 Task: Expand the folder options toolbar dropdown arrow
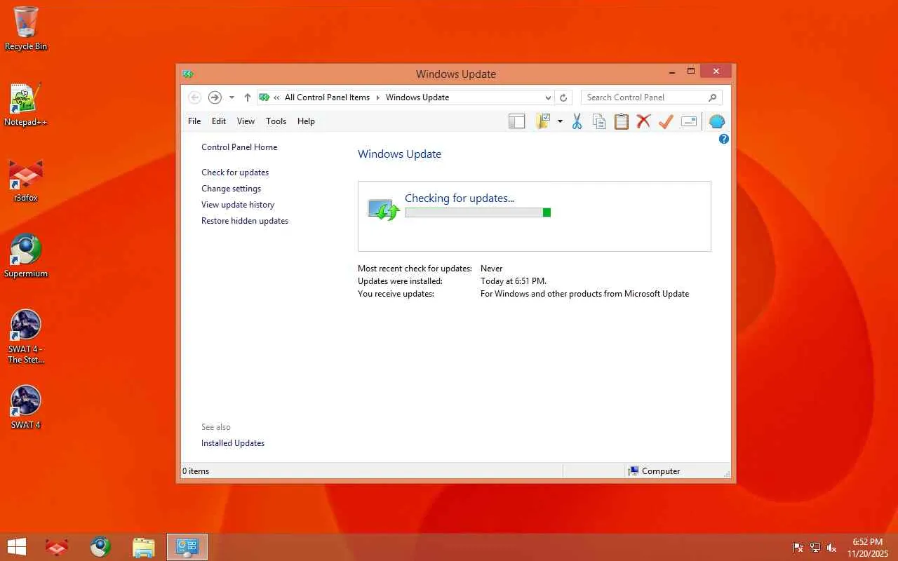(x=560, y=121)
